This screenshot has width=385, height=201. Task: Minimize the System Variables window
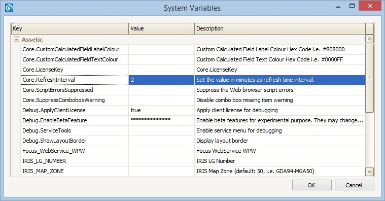coord(338,6)
